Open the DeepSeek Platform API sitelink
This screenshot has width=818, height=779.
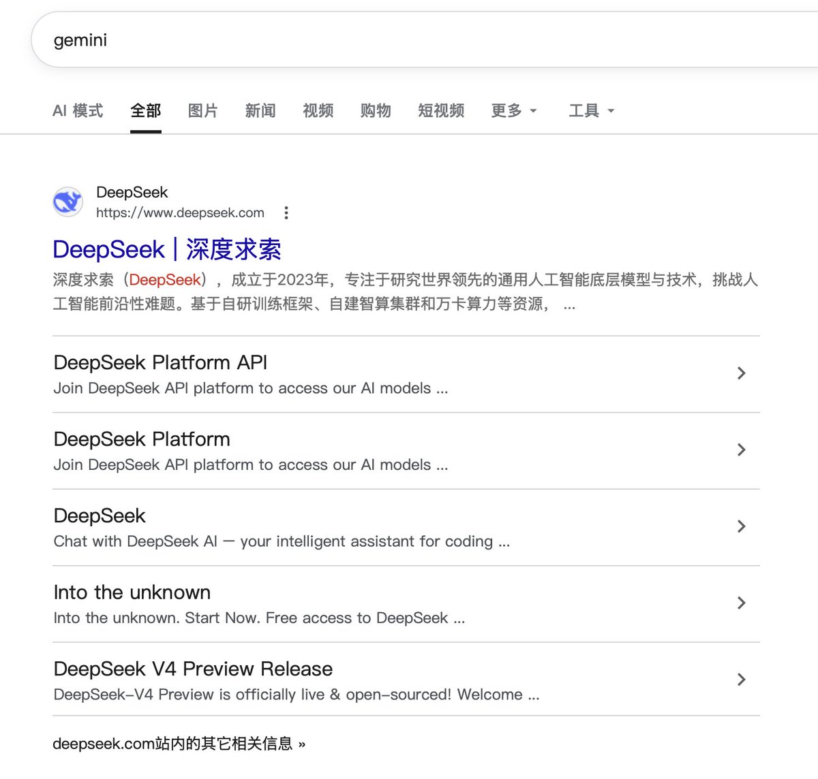click(x=160, y=362)
